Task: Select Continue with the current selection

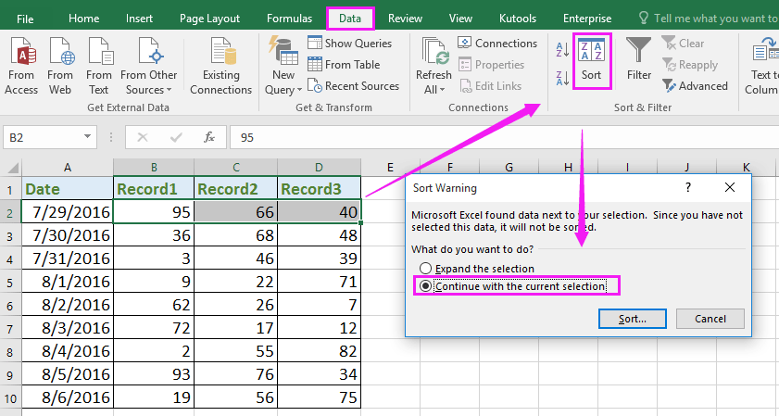Action: point(426,286)
